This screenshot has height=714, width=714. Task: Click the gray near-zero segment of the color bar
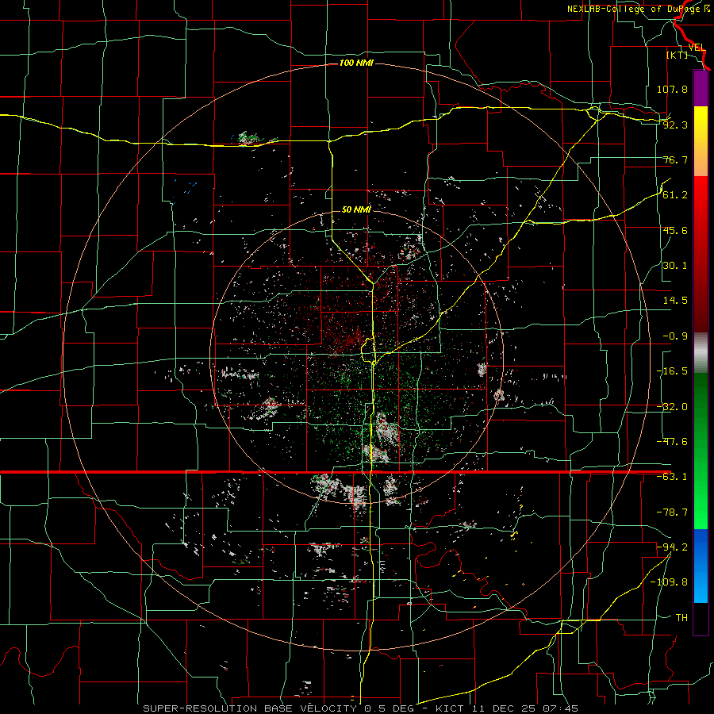(x=701, y=353)
